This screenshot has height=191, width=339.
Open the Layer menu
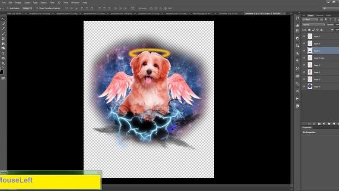(27, 3)
